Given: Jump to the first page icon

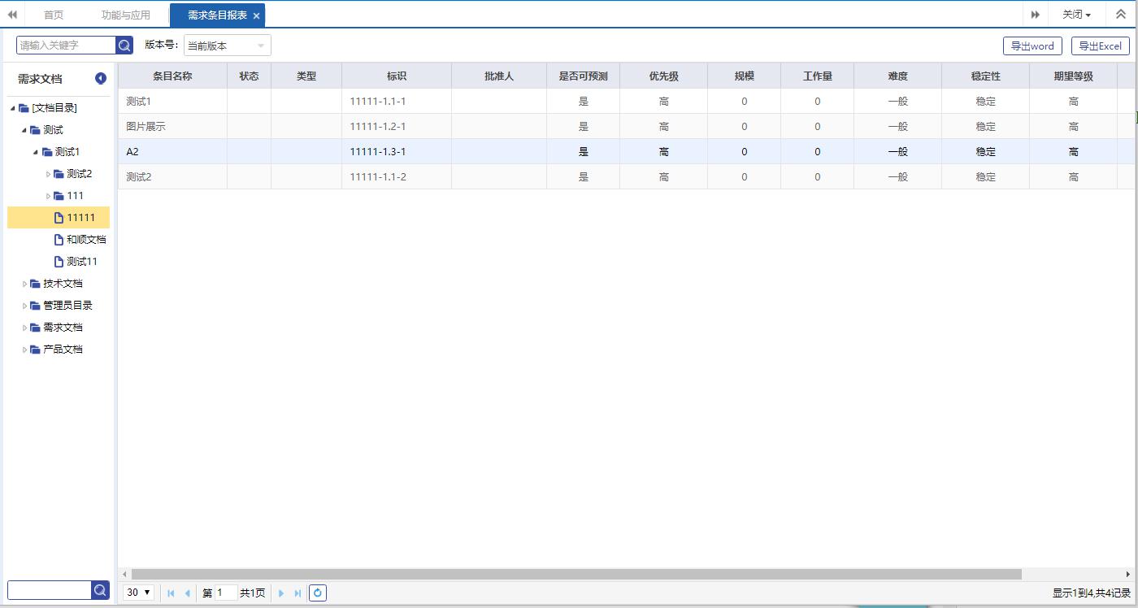Looking at the screenshot, I should click(171, 593).
